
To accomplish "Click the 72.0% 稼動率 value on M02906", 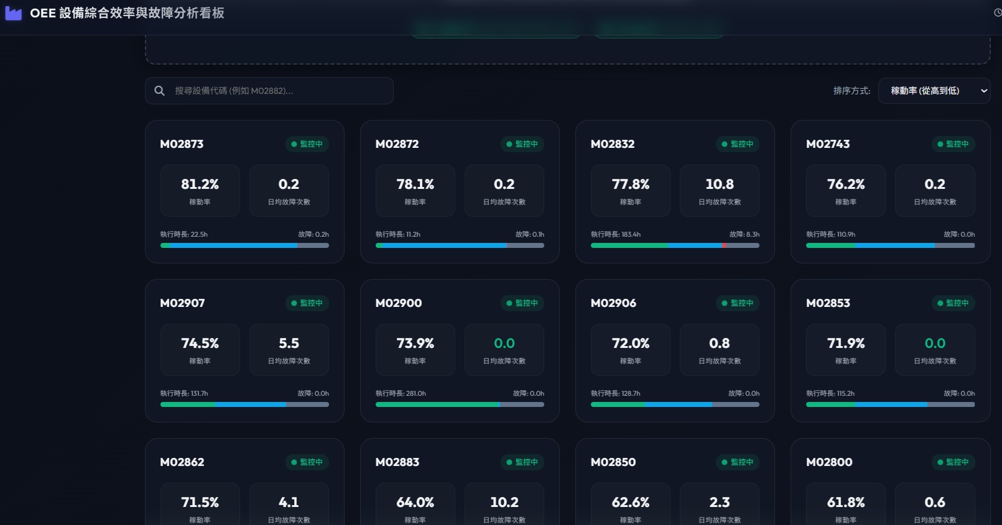I will click(631, 344).
